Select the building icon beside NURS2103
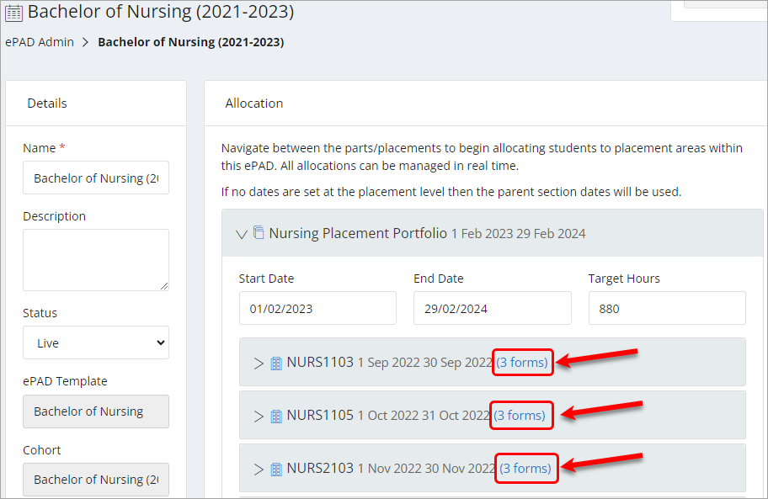This screenshot has width=768, height=499. [275, 468]
